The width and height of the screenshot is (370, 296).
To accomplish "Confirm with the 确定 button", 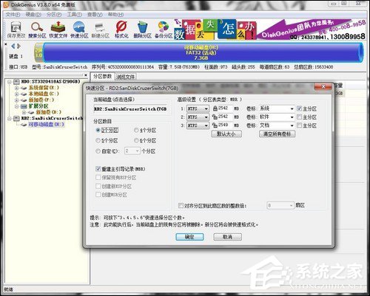I will (x=189, y=237).
